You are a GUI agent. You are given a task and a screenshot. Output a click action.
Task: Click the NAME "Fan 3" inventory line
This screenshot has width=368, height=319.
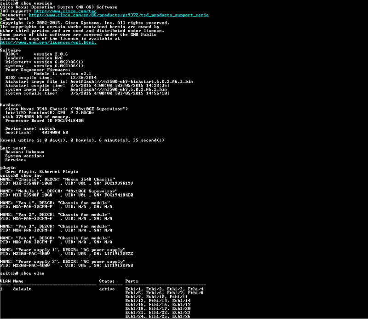[x=55, y=226]
